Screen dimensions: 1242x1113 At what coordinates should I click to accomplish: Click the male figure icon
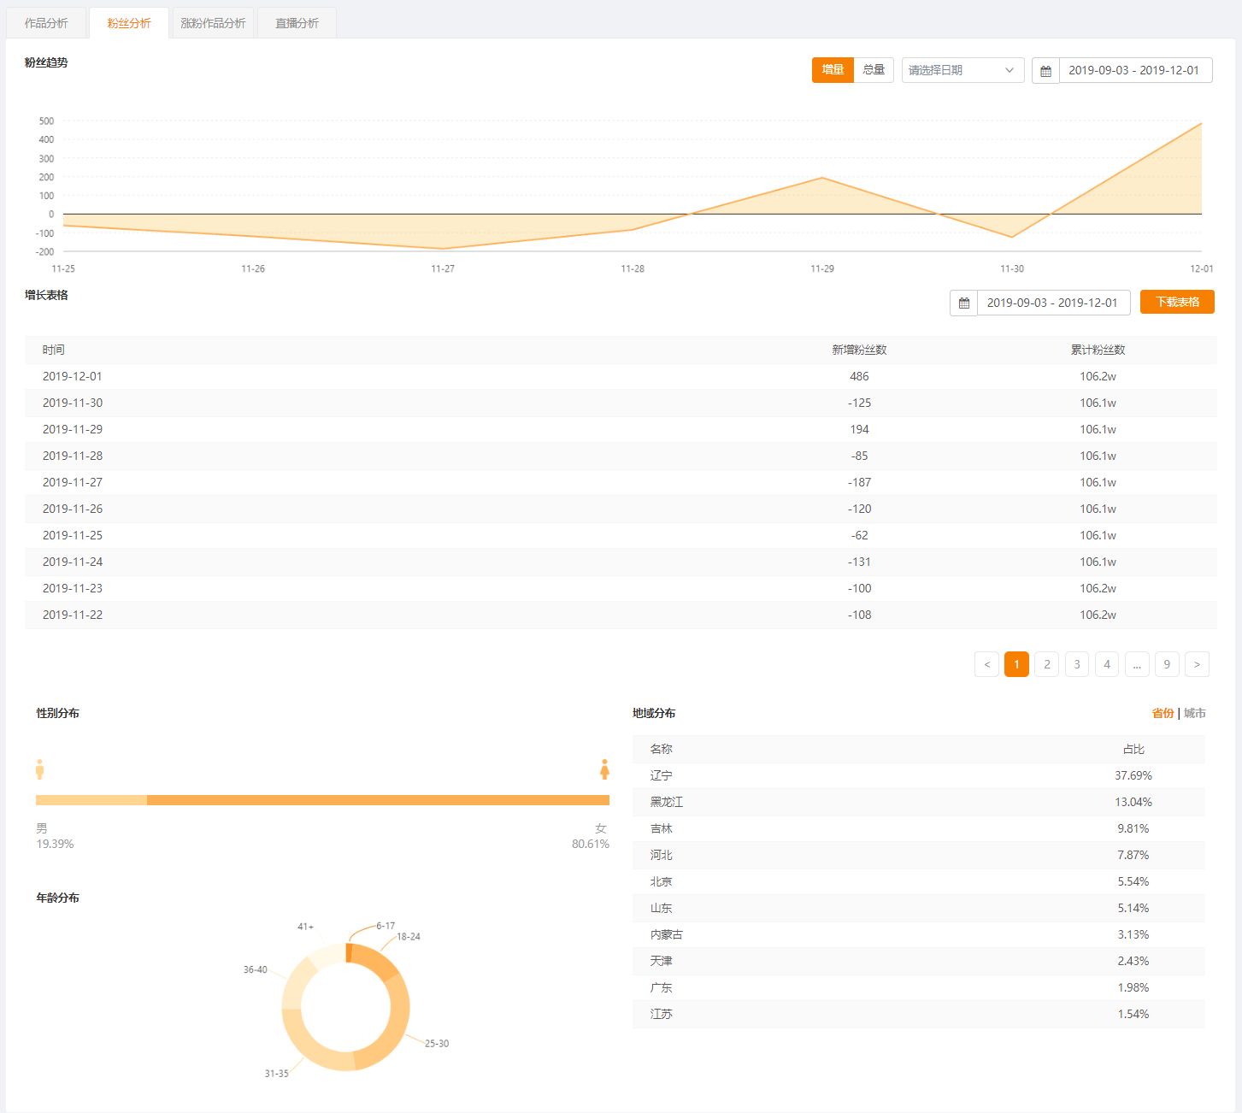click(x=39, y=769)
